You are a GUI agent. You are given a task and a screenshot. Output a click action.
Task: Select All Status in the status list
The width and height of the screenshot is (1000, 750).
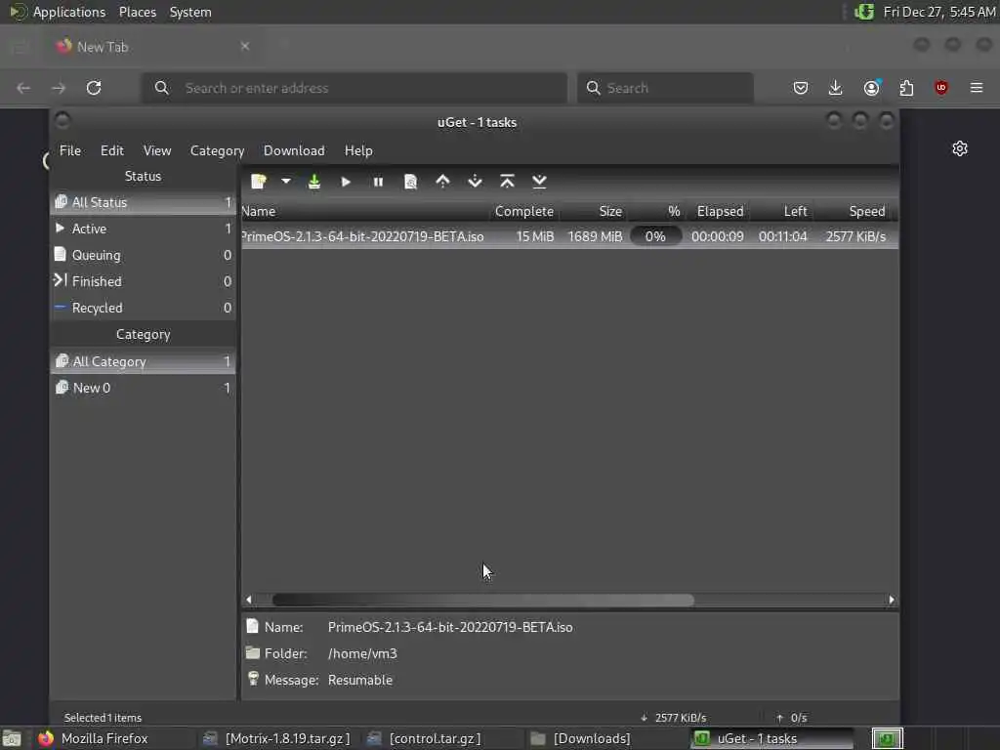[x=143, y=202]
